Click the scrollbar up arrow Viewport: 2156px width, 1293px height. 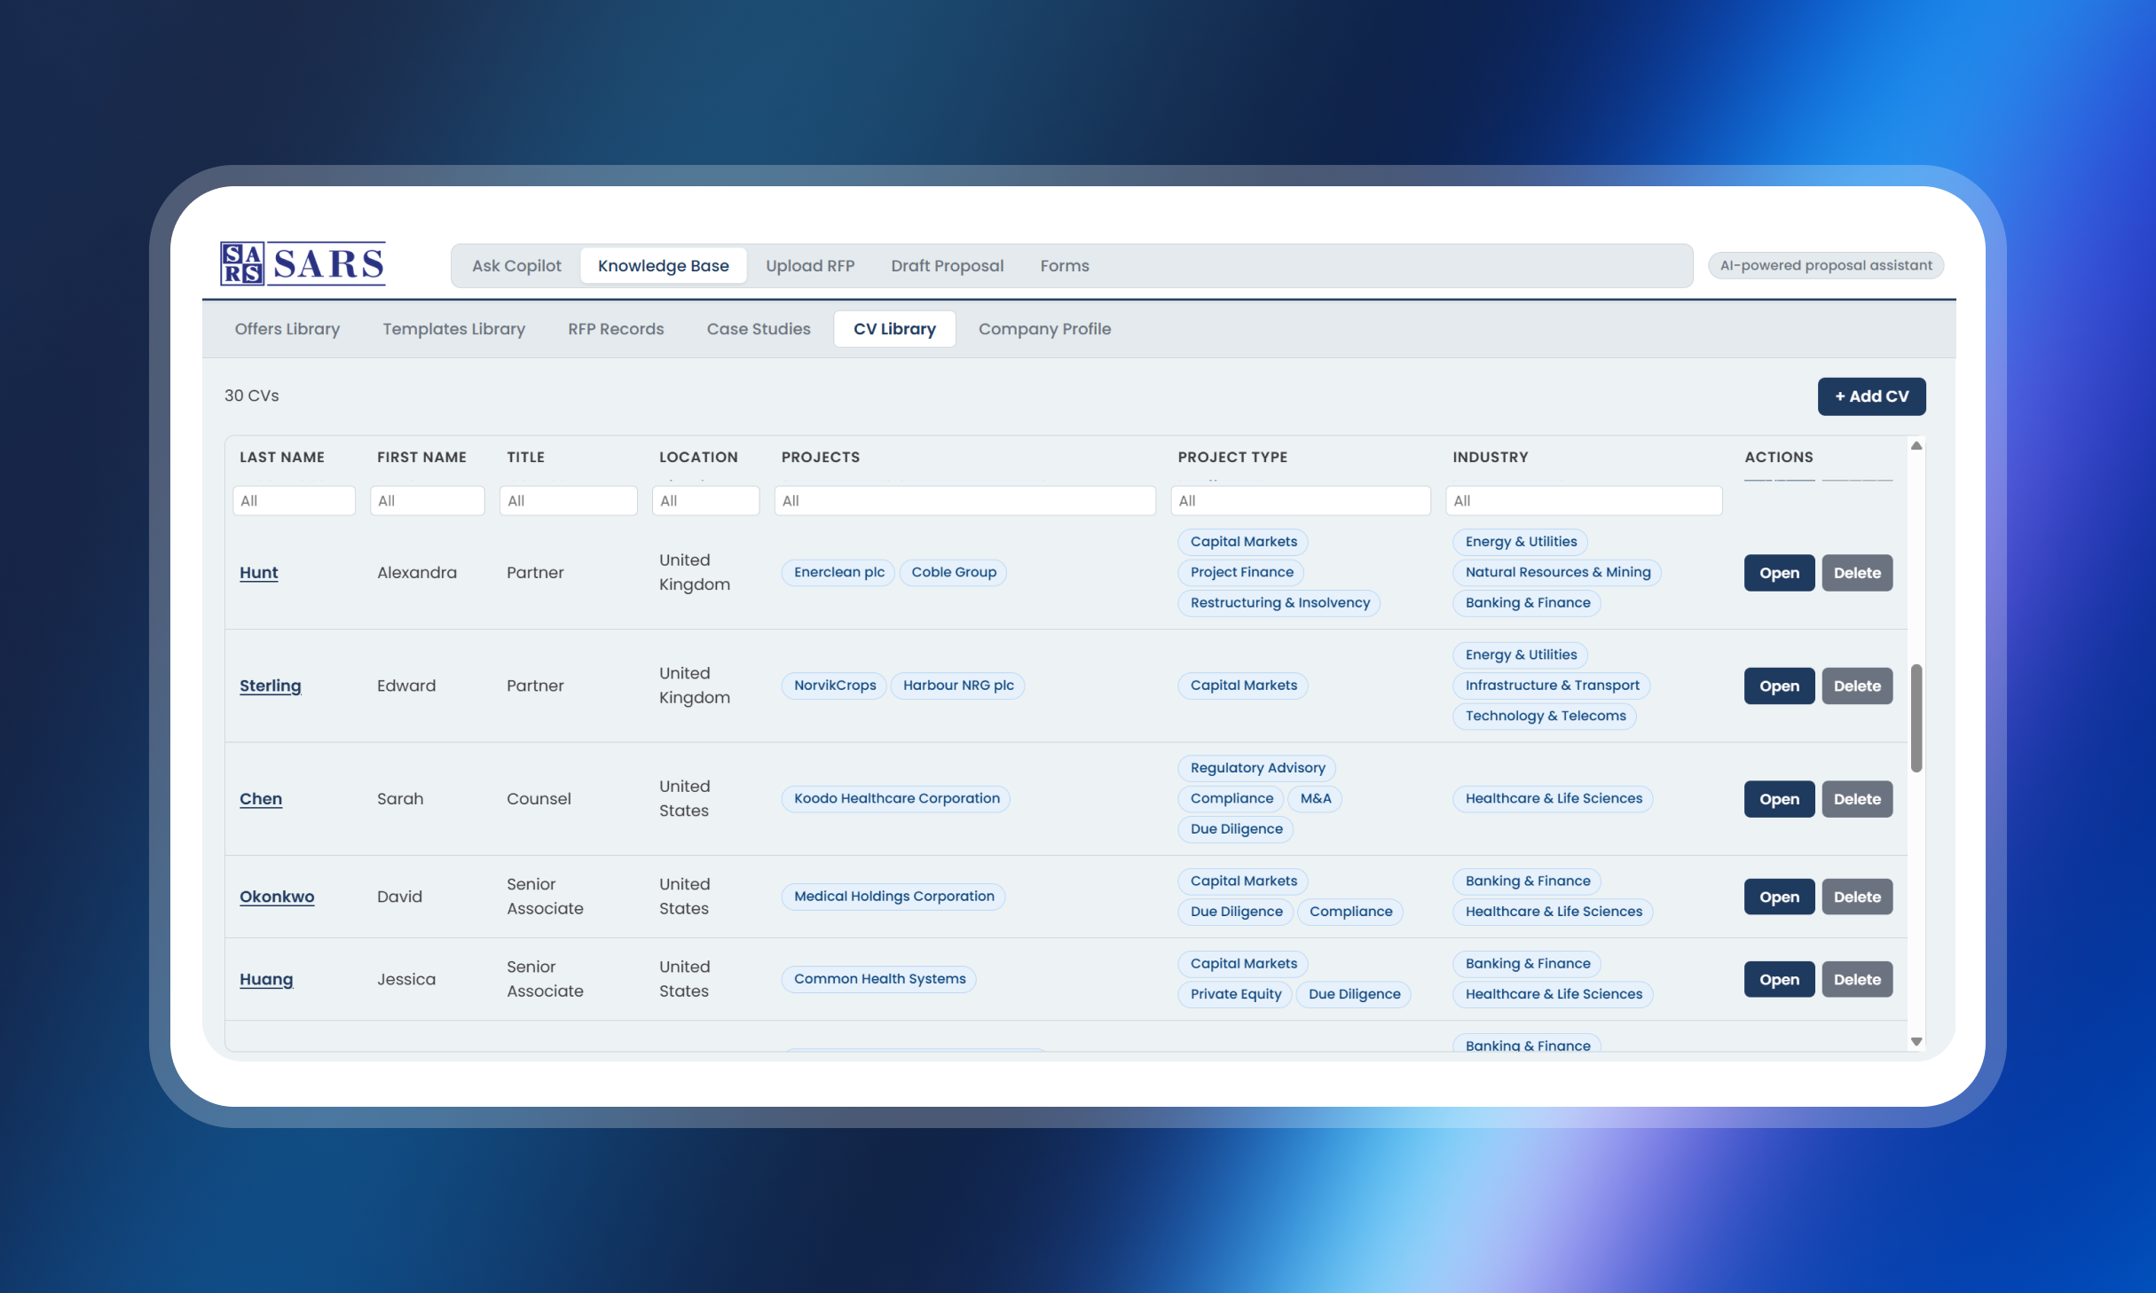pos(1916,446)
